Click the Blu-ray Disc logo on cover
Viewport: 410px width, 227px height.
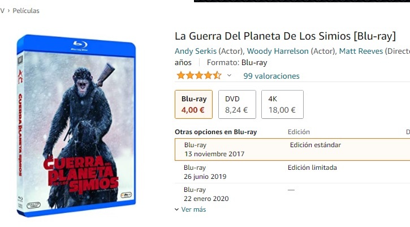point(80,45)
